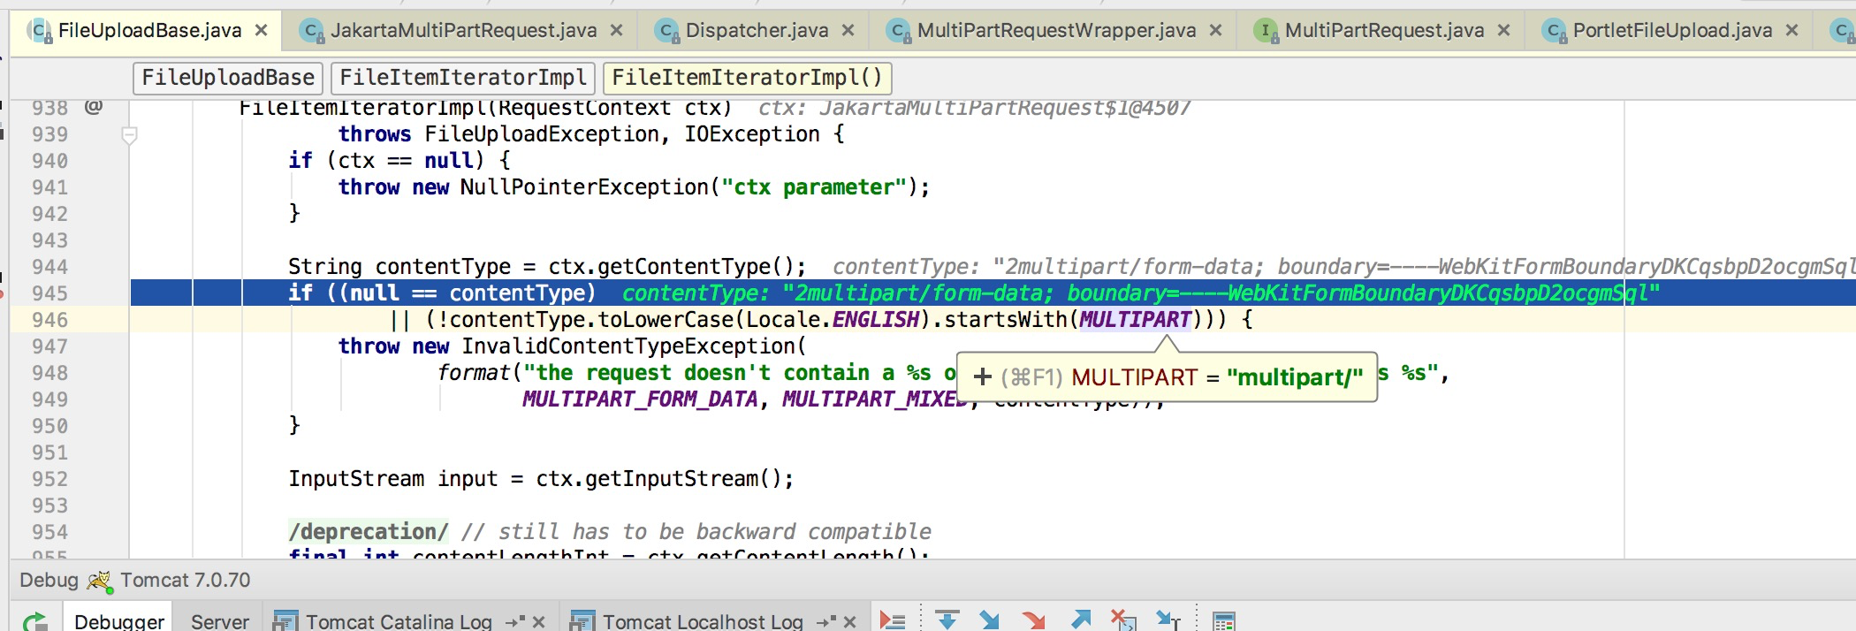Click the Step Out debugger icon
The width and height of the screenshot is (1856, 631).
point(1080,620)
